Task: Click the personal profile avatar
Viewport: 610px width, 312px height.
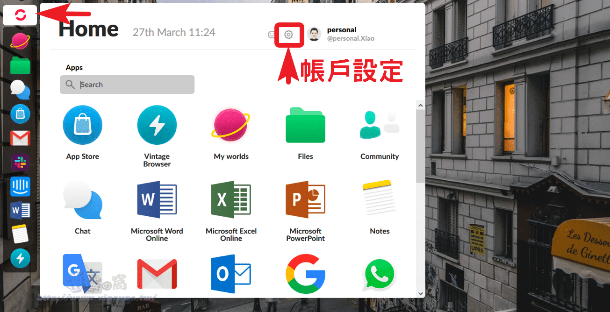Action: (314, 34)
